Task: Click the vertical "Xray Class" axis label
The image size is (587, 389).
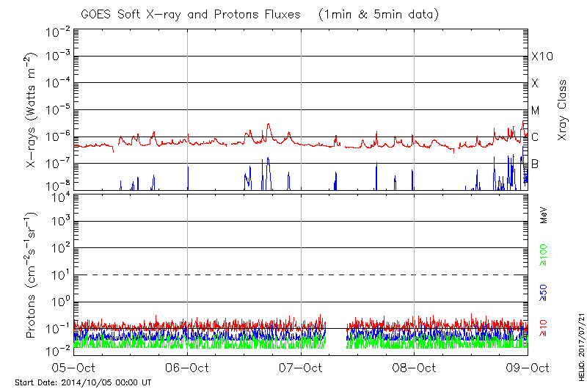Action: pos(563,110)
